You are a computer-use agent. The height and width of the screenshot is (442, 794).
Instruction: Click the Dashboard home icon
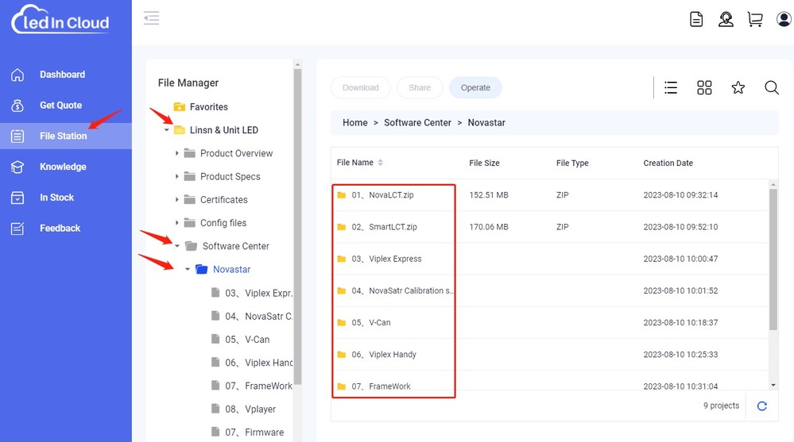[x=17, y=75]
